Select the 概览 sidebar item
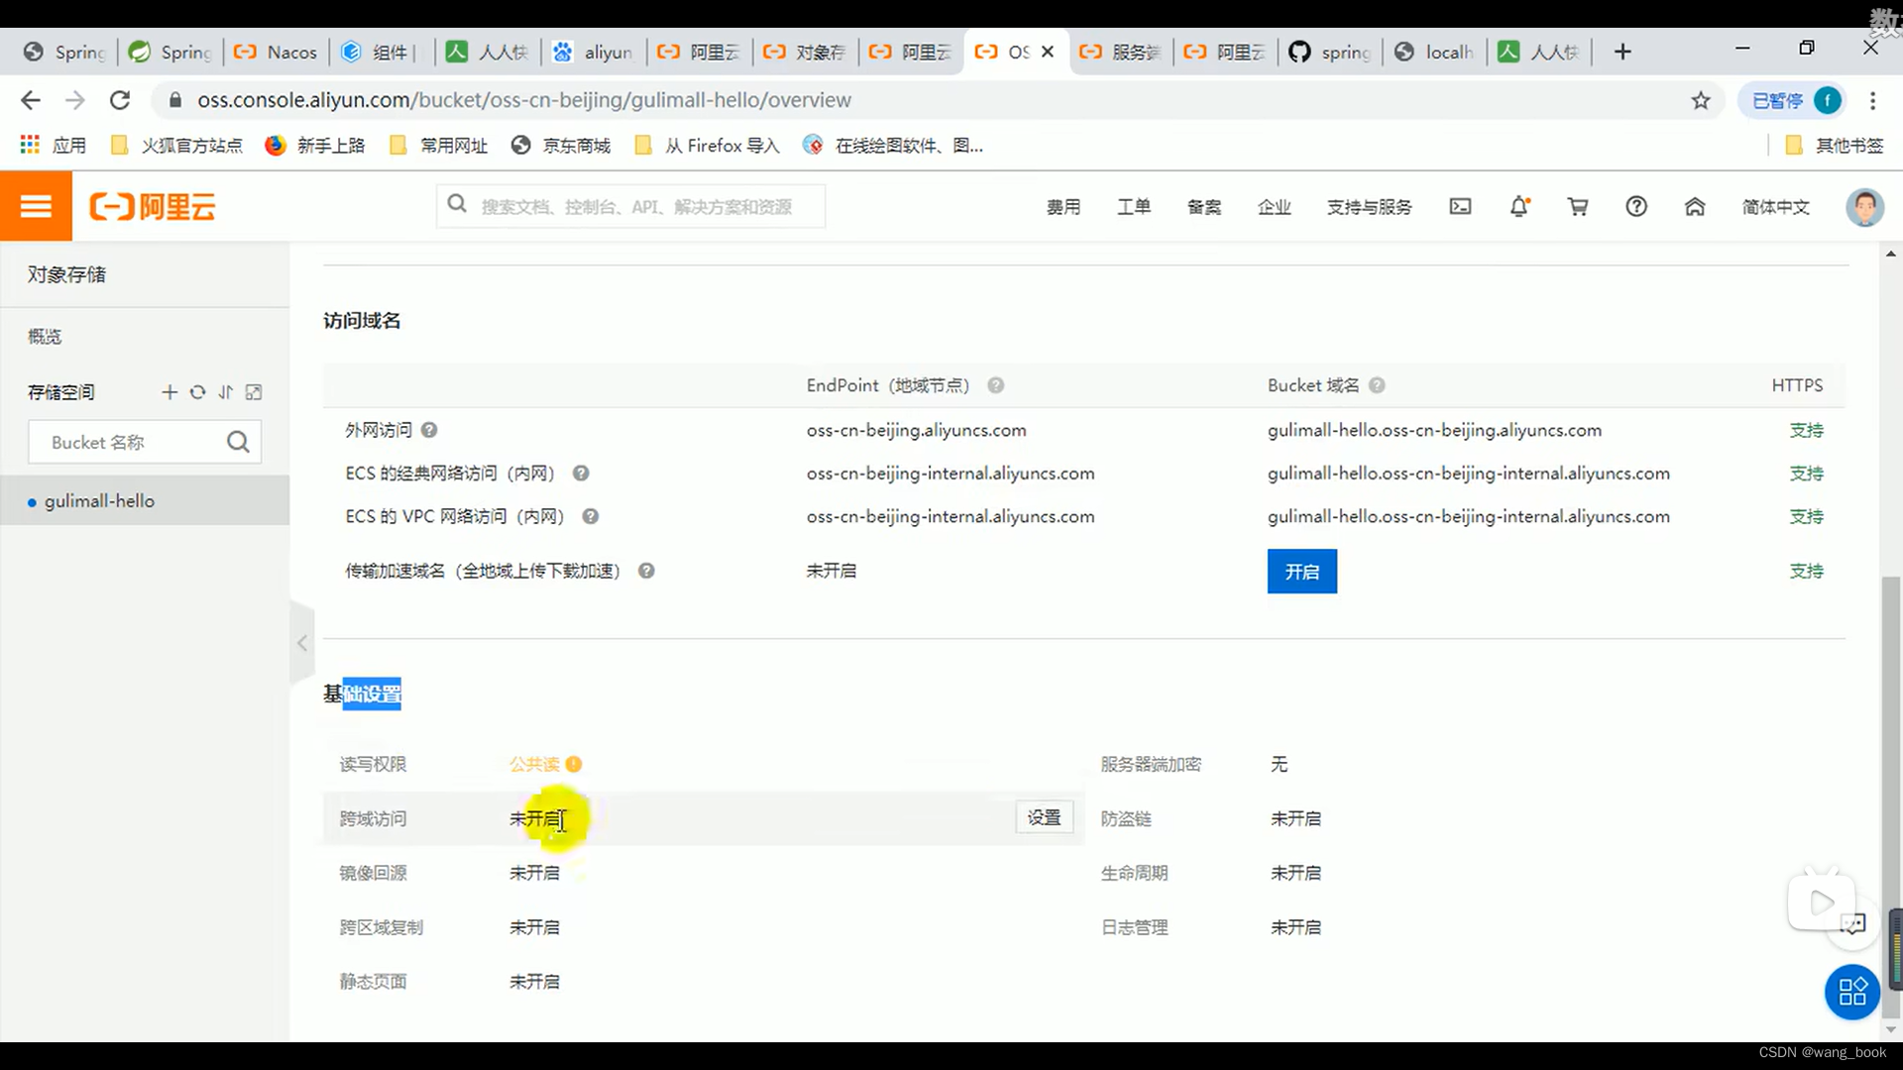The image size is (1903, 1070). [45, 337]
